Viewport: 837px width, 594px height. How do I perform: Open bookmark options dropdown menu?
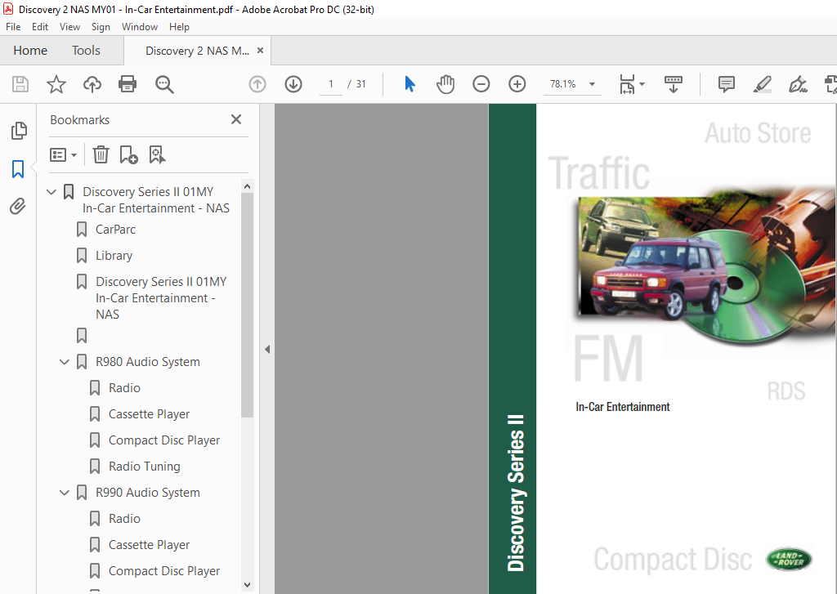coord(63,154)
